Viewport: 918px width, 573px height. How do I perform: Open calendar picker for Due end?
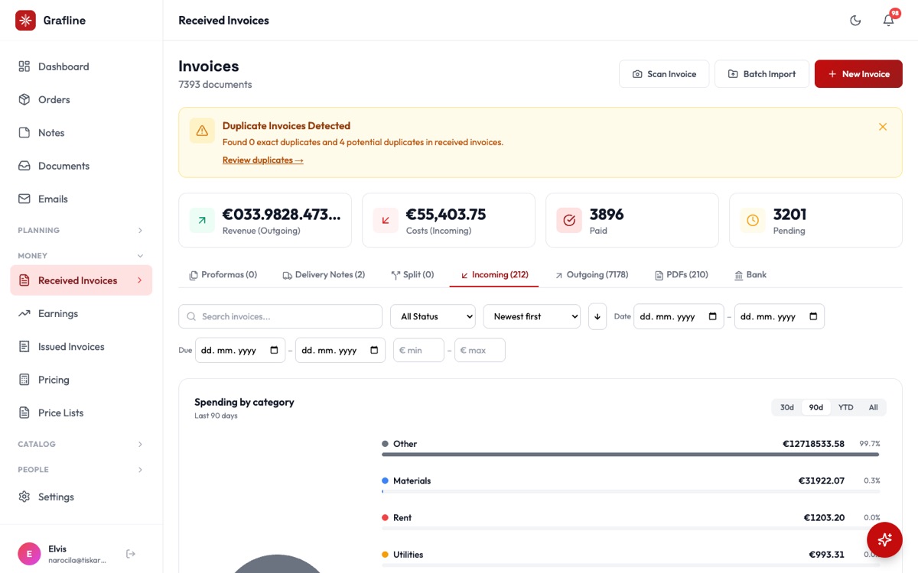coord(374,350)
